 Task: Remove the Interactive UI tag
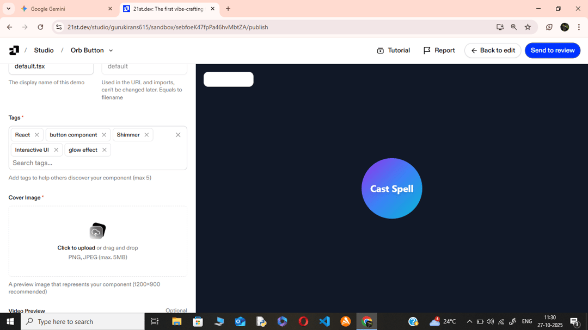pos(56,150)
